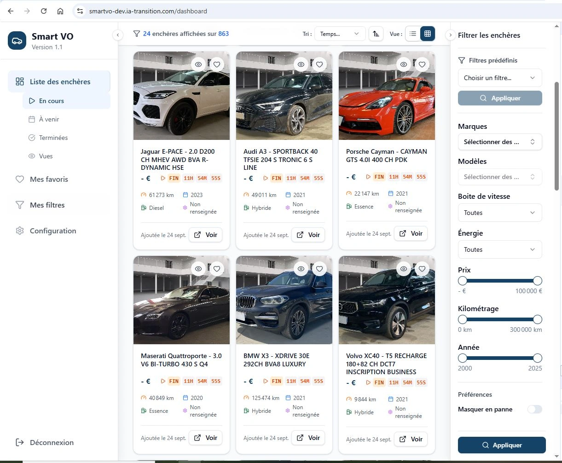This screenshot has width=562, height=463.
Task: Click Voir on Porsche Cayman card
Action: pos(411,233)
